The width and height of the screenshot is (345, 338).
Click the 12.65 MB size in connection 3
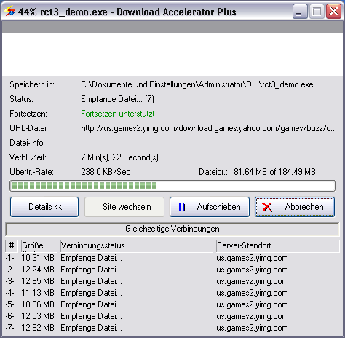pyautogui.click(x=38, y=281)
